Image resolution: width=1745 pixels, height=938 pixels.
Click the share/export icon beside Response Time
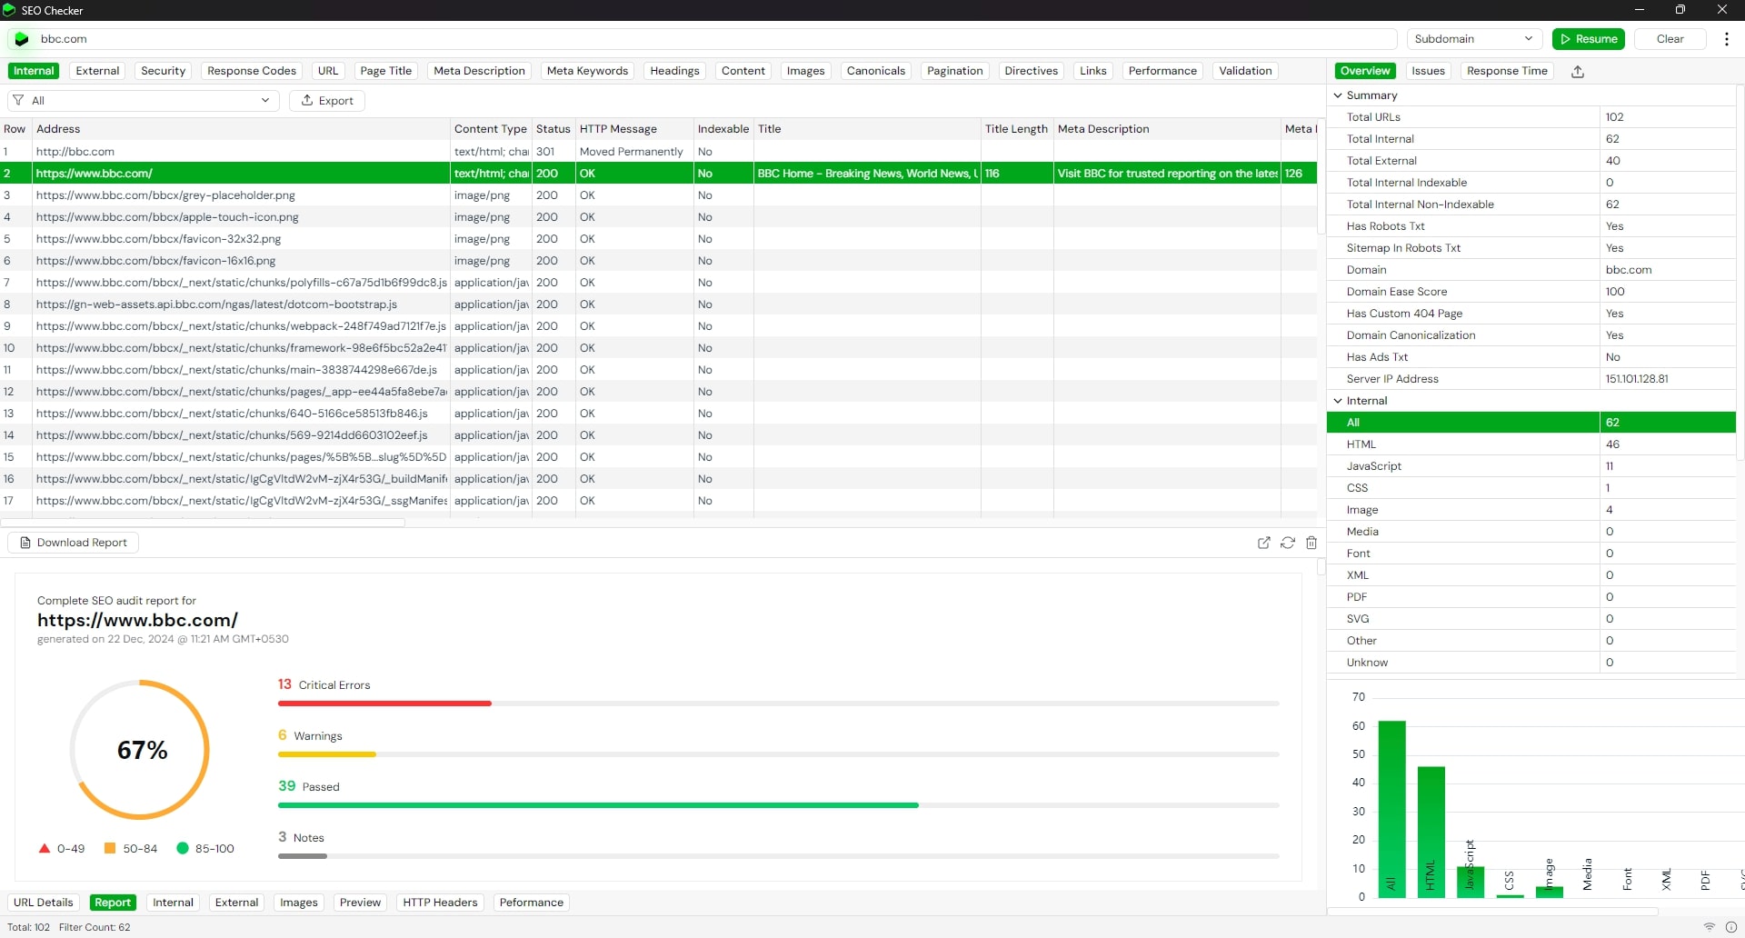point(1578,72)
